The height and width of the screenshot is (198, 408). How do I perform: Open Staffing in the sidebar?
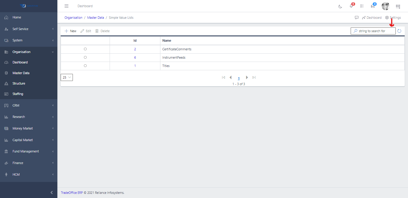pos(18,94)
